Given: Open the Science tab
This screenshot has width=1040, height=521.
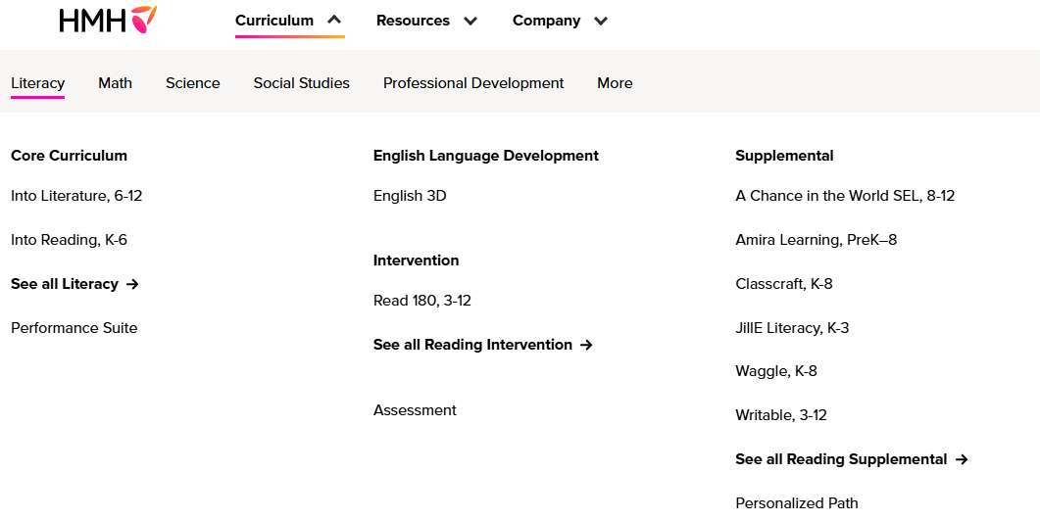Looking at the screenshot, I should pos(193,83).
